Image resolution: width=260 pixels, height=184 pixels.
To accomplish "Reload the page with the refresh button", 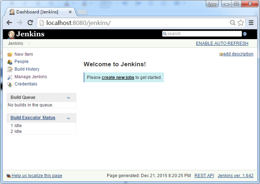I will (x=30, y=23).
